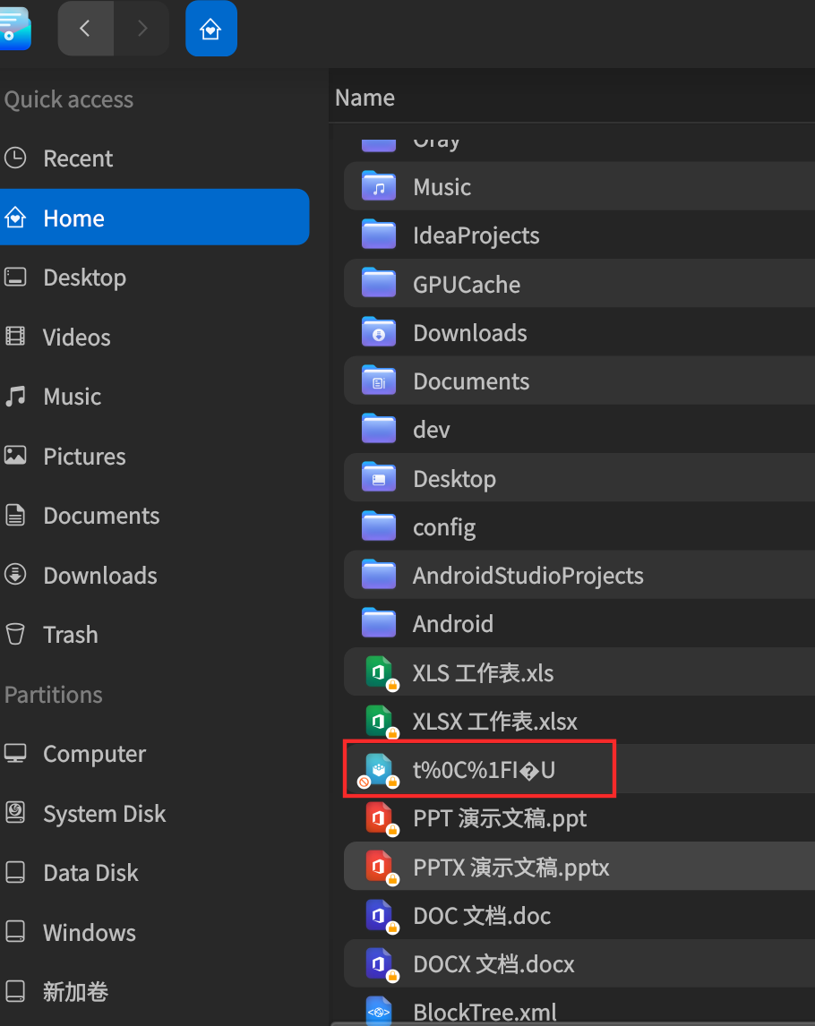Image resolution: width=815 pixels, height=1026 pixels.
Task: Click the Android folder icon
Action: coord(378,624)
